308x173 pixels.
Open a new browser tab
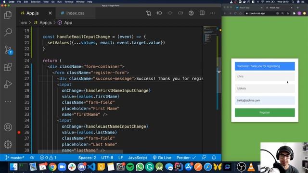coord(298,8)
